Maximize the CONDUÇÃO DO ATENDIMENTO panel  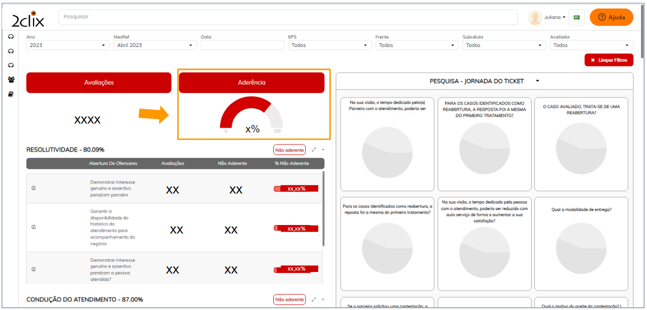click(314, 299)
